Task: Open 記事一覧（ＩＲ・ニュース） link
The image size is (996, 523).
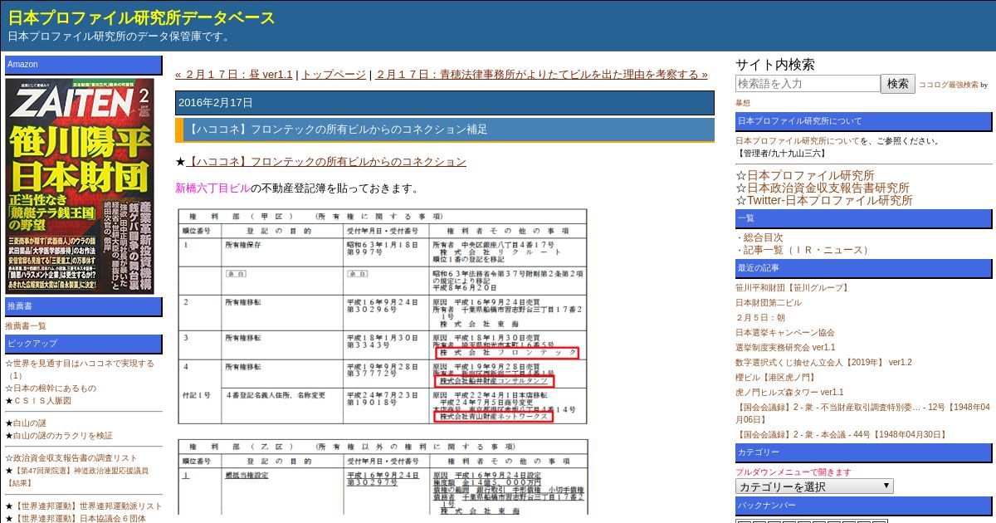Action: pos(808,250)
